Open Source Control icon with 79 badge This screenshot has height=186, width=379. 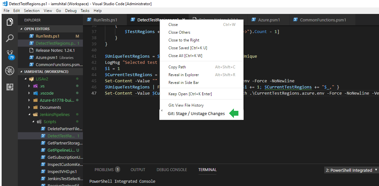click(x=10, y=55)
